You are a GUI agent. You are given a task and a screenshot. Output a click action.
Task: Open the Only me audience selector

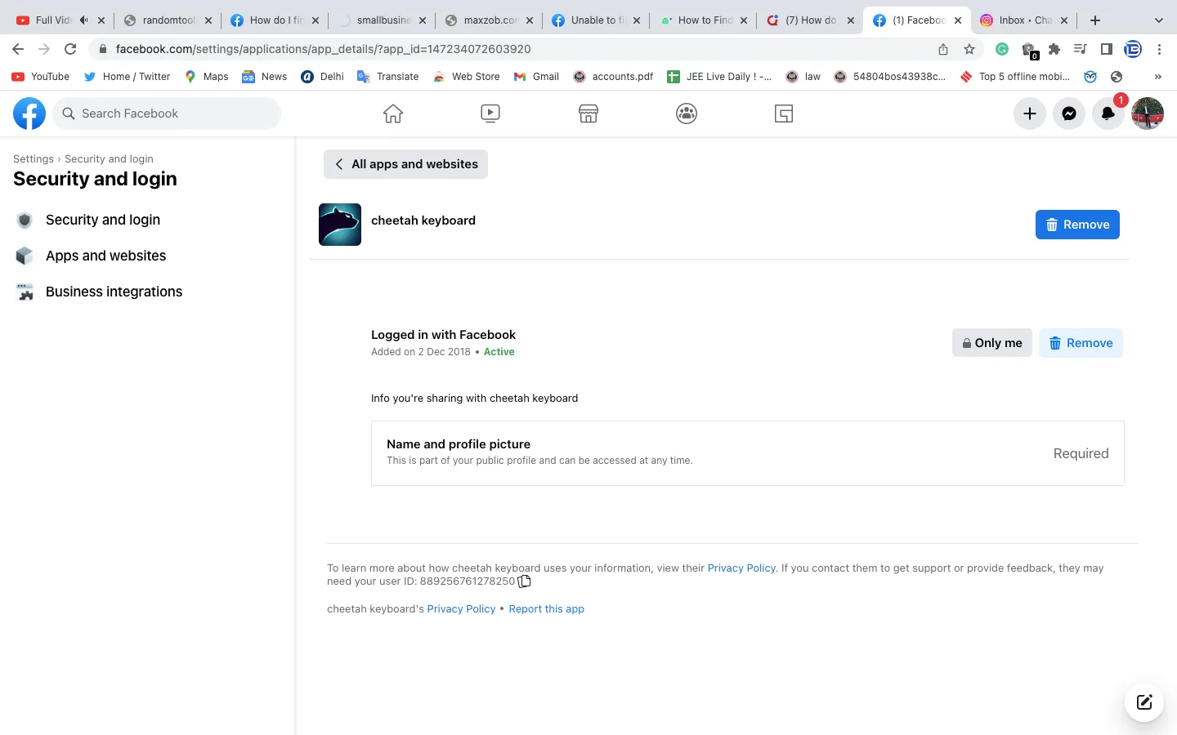pos(992,343)
